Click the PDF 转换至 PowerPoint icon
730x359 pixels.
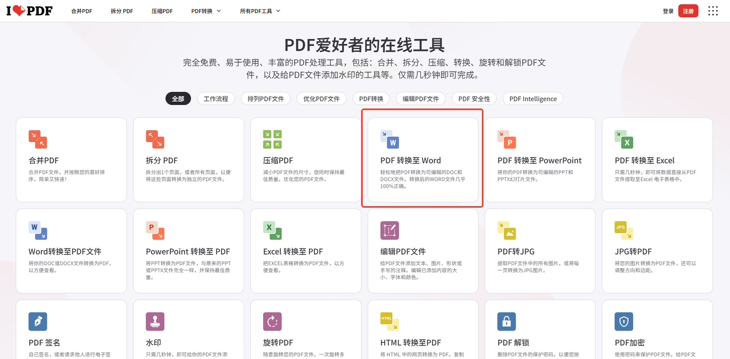tap(506, 139)
